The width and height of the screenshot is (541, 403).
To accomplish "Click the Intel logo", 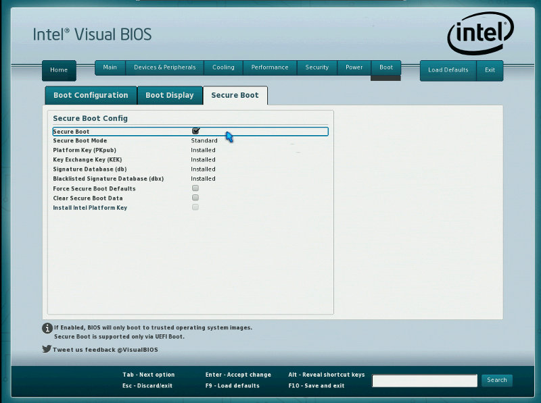I will click(481, 30).
